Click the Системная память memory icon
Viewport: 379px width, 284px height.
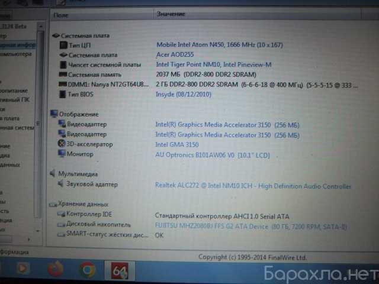[x=63, y=75]
